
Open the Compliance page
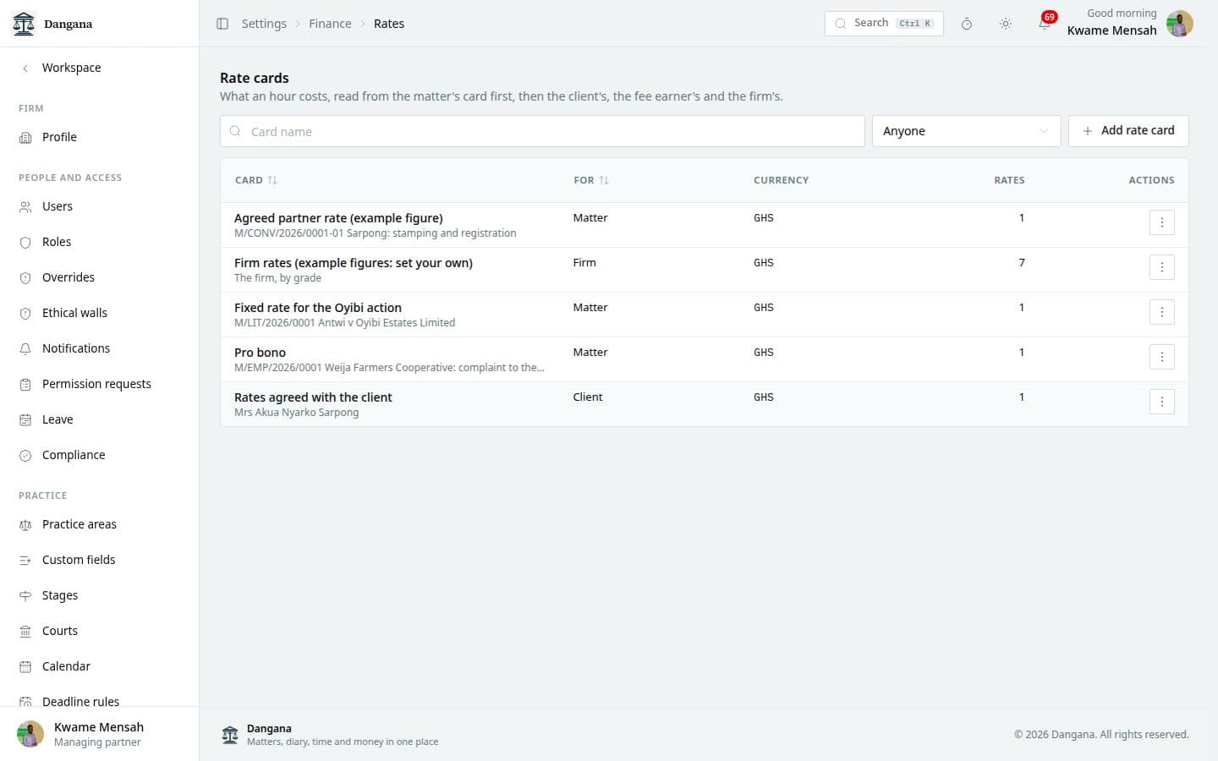click(99, 455)
